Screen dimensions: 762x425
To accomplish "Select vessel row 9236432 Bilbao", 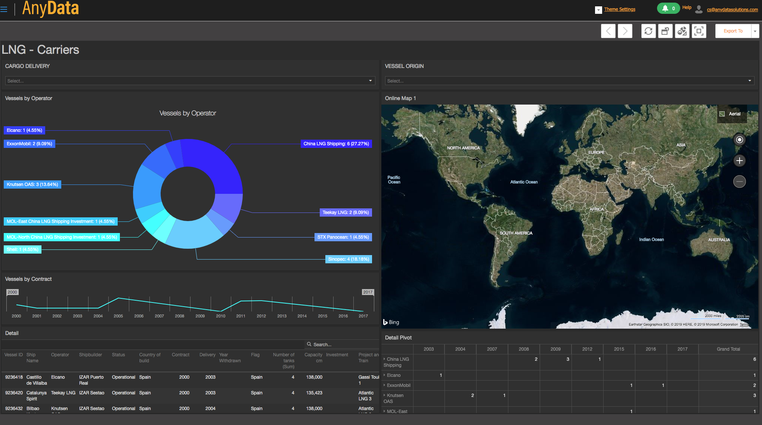I will (190, 409).
